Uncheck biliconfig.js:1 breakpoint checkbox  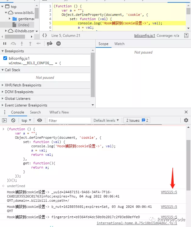tap(5, 58)
